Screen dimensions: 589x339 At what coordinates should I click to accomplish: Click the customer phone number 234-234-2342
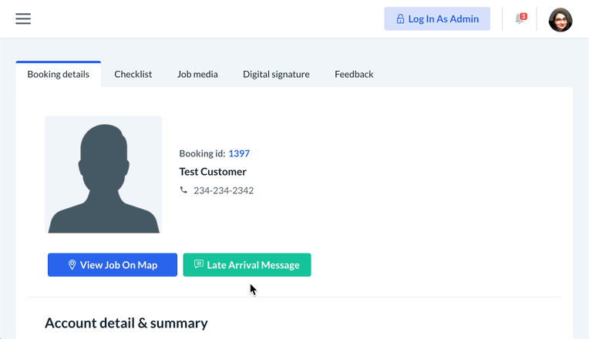tap(224, 190)
